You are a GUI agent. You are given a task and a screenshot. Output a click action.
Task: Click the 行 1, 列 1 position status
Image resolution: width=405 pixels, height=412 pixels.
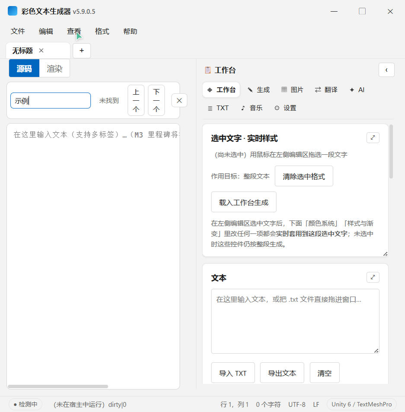click(x=234, y=404)
